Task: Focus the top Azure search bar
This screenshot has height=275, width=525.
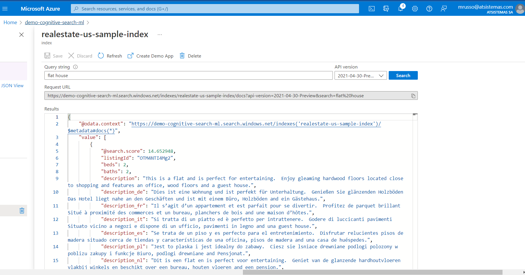Action: 215,9
